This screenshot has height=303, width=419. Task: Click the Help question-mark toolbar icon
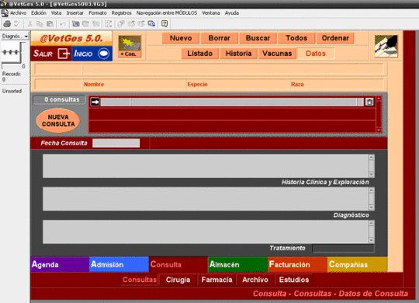pos(164,24)
